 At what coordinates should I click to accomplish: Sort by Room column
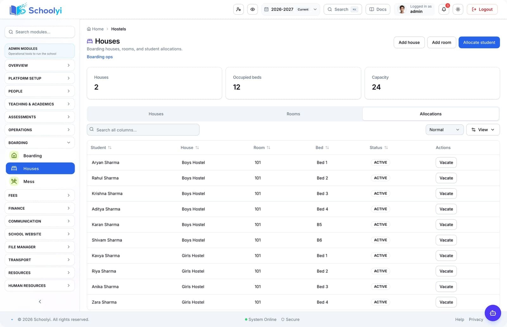click(x=262, y=148)
